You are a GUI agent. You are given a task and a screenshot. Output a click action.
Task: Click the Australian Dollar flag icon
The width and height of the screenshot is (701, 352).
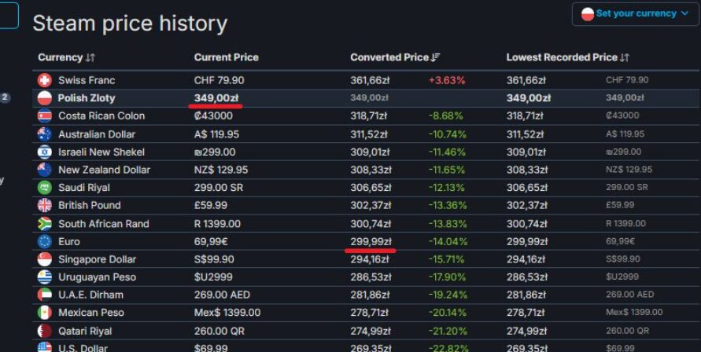[x=45, y=134]
